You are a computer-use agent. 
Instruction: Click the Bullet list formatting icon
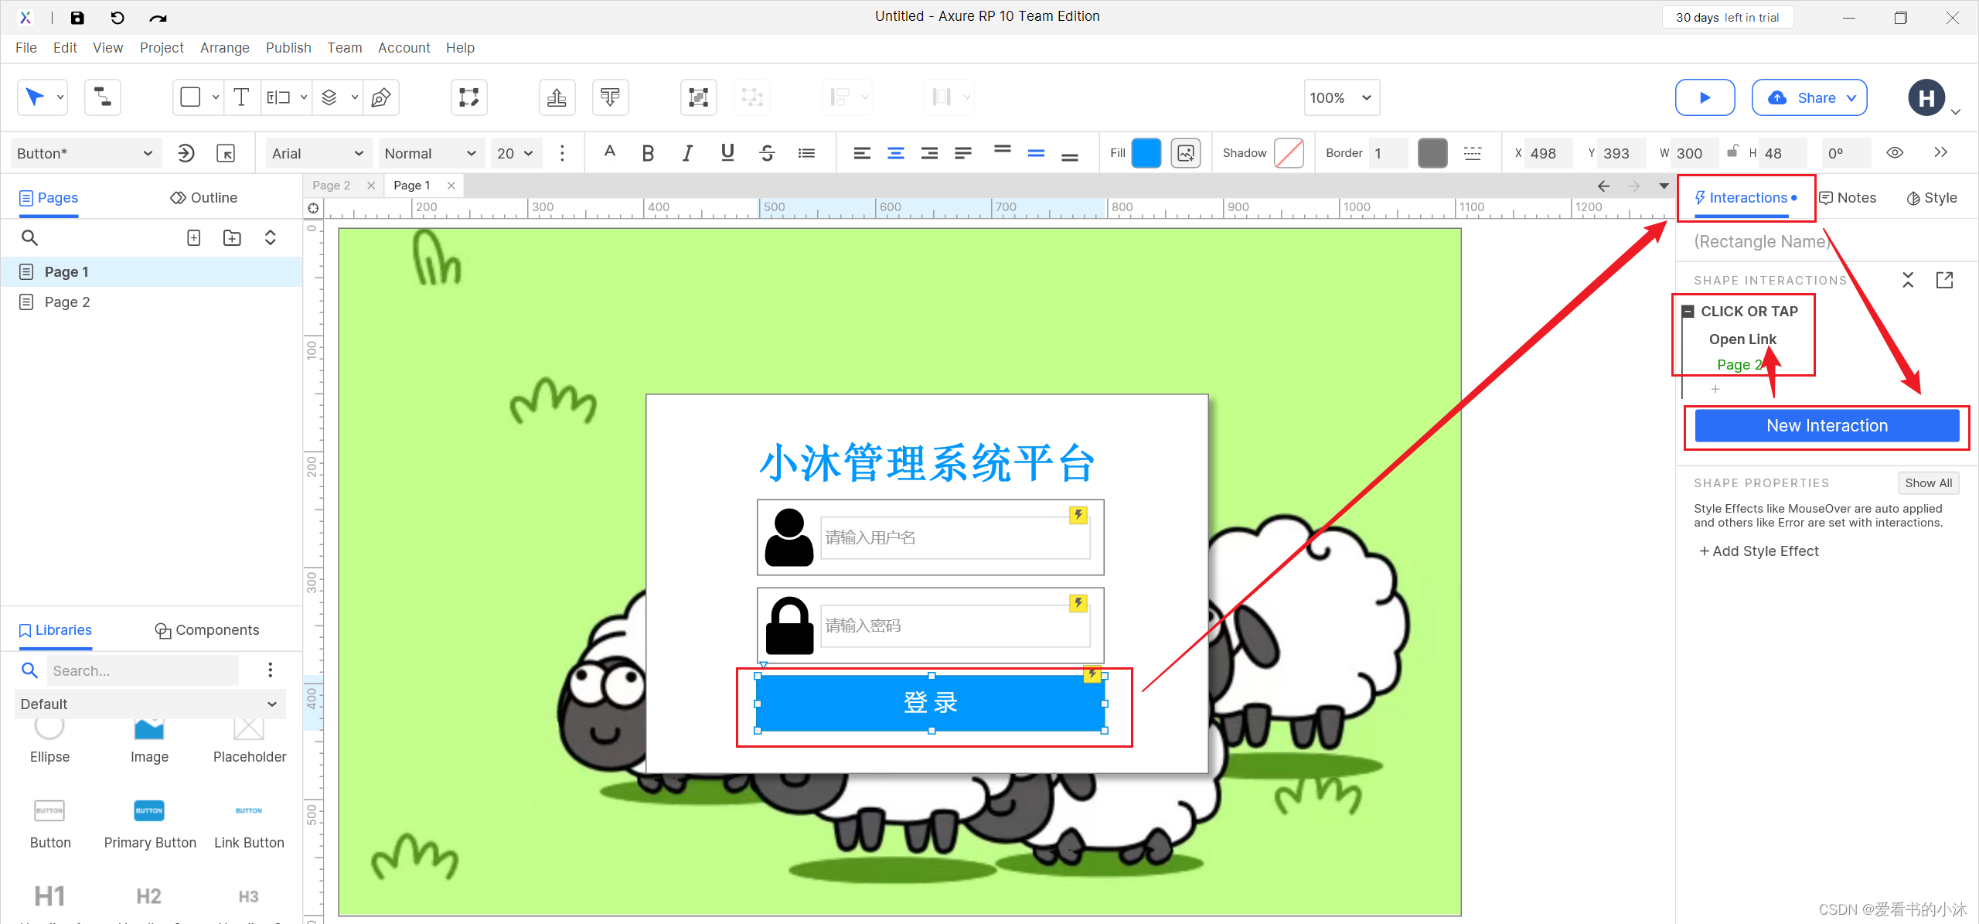pyautogui.click(x=806, y=153)
